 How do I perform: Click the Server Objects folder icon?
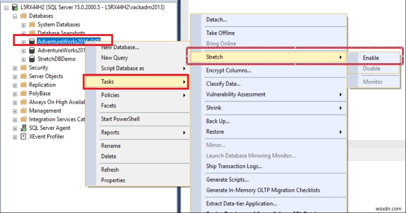coord(24,76)
